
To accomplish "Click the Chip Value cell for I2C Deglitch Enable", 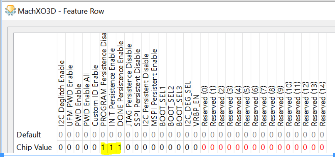I will tap(61, 147).
